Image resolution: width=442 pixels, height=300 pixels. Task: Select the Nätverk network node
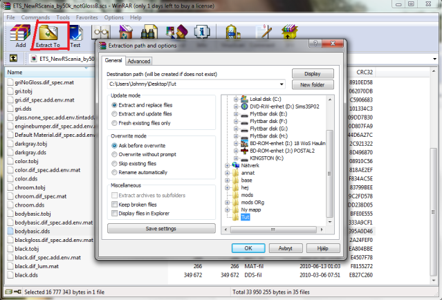(x=250, y=165)
